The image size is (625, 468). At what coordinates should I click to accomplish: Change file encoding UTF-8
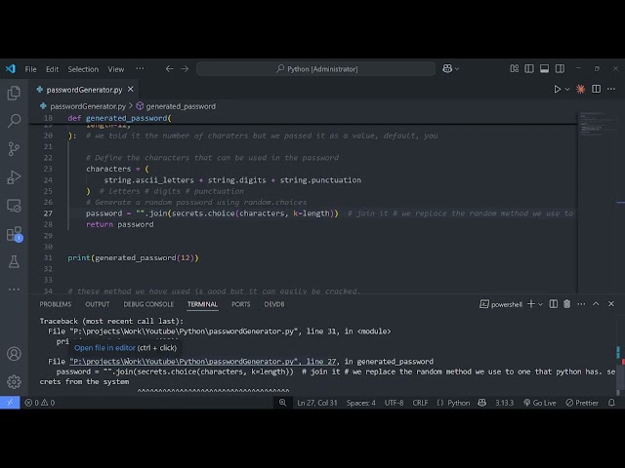(394, 403)
